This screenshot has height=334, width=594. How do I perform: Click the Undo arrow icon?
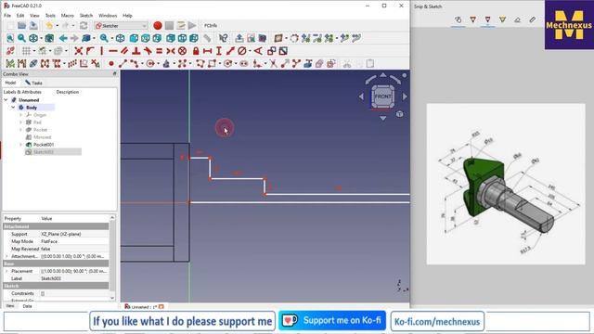(49, 26)
